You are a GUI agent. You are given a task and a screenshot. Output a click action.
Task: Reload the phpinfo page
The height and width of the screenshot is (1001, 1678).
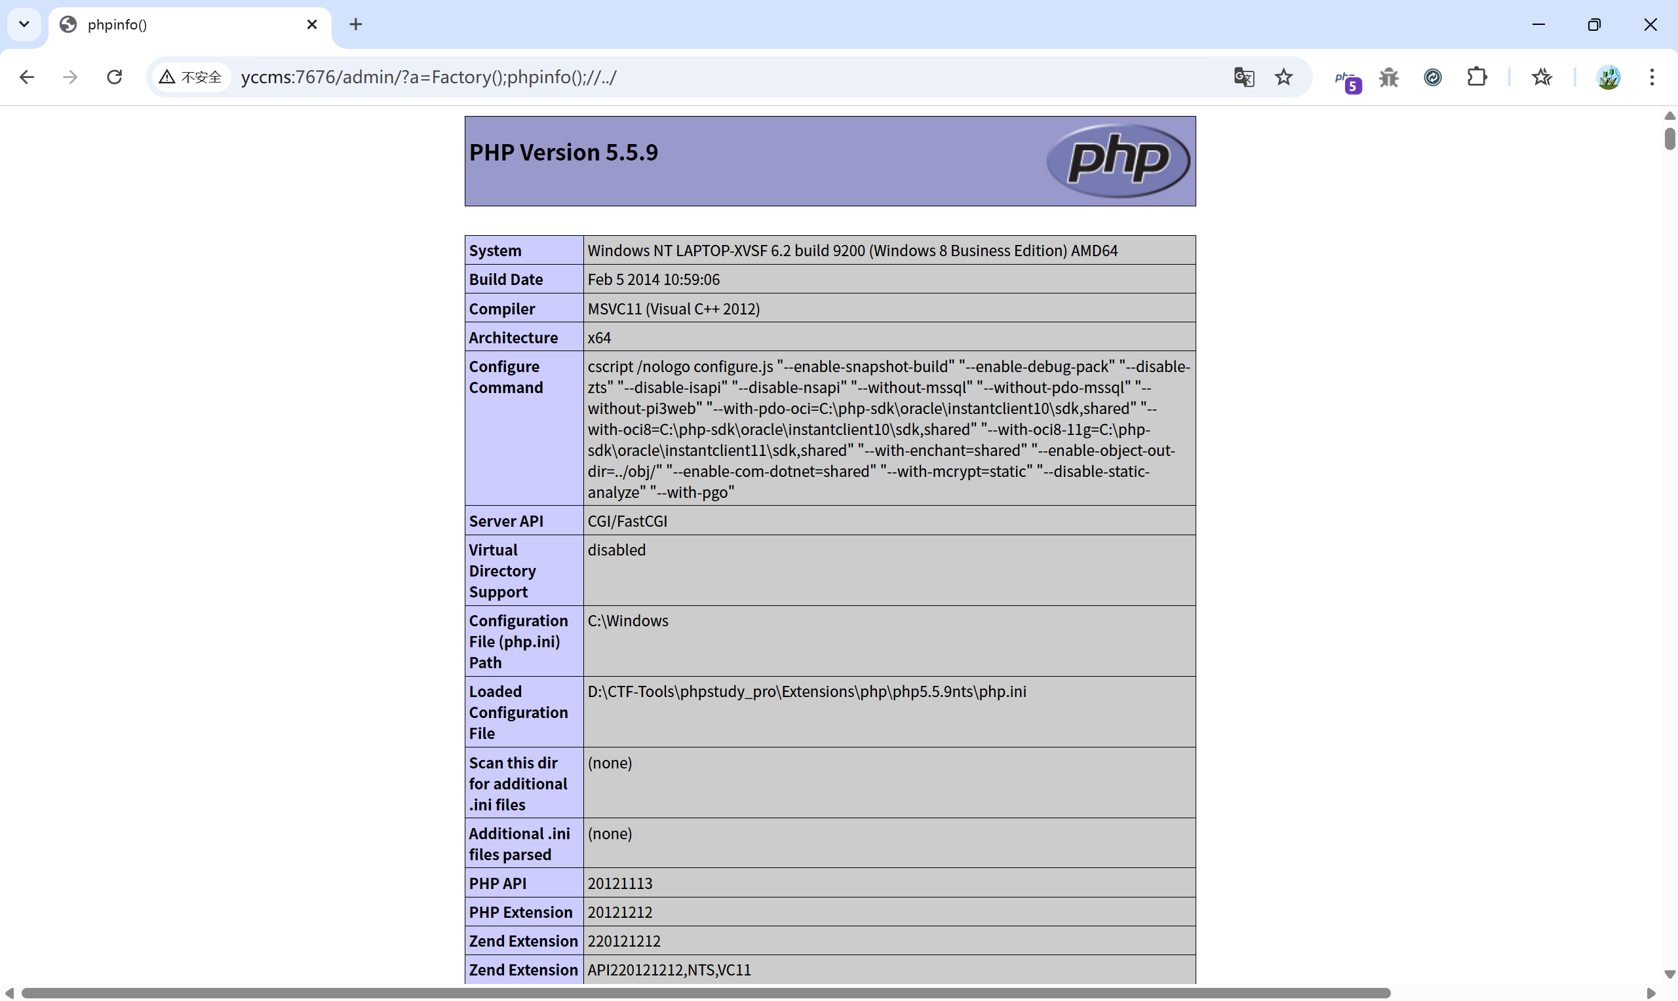115,77
